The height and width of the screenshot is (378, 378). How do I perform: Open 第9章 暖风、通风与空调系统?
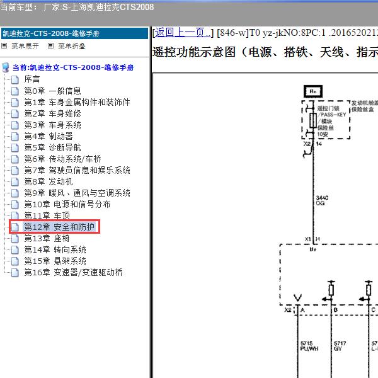coord(77,193)
